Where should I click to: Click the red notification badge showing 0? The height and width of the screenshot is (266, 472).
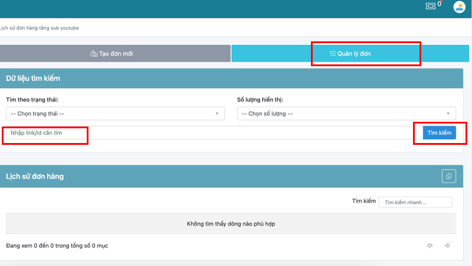point(440,3)
